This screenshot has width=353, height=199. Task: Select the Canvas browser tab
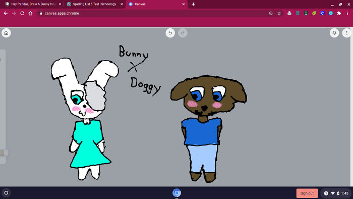(156, 4)
